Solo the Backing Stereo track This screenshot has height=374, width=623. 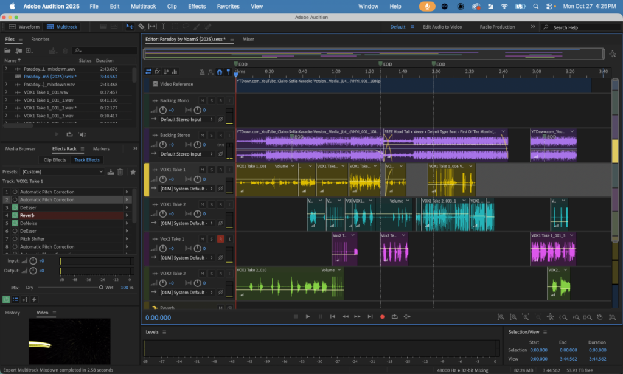(211, 136)
